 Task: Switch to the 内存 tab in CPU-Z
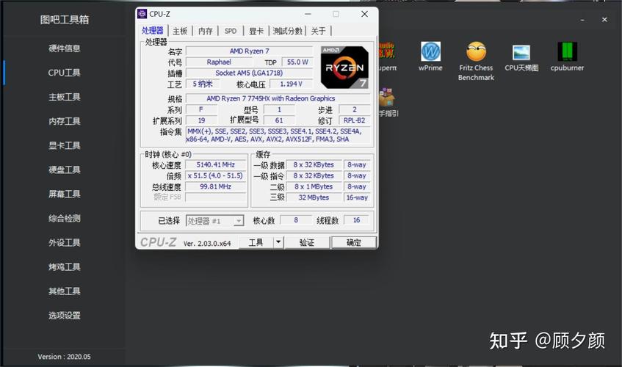205,31
